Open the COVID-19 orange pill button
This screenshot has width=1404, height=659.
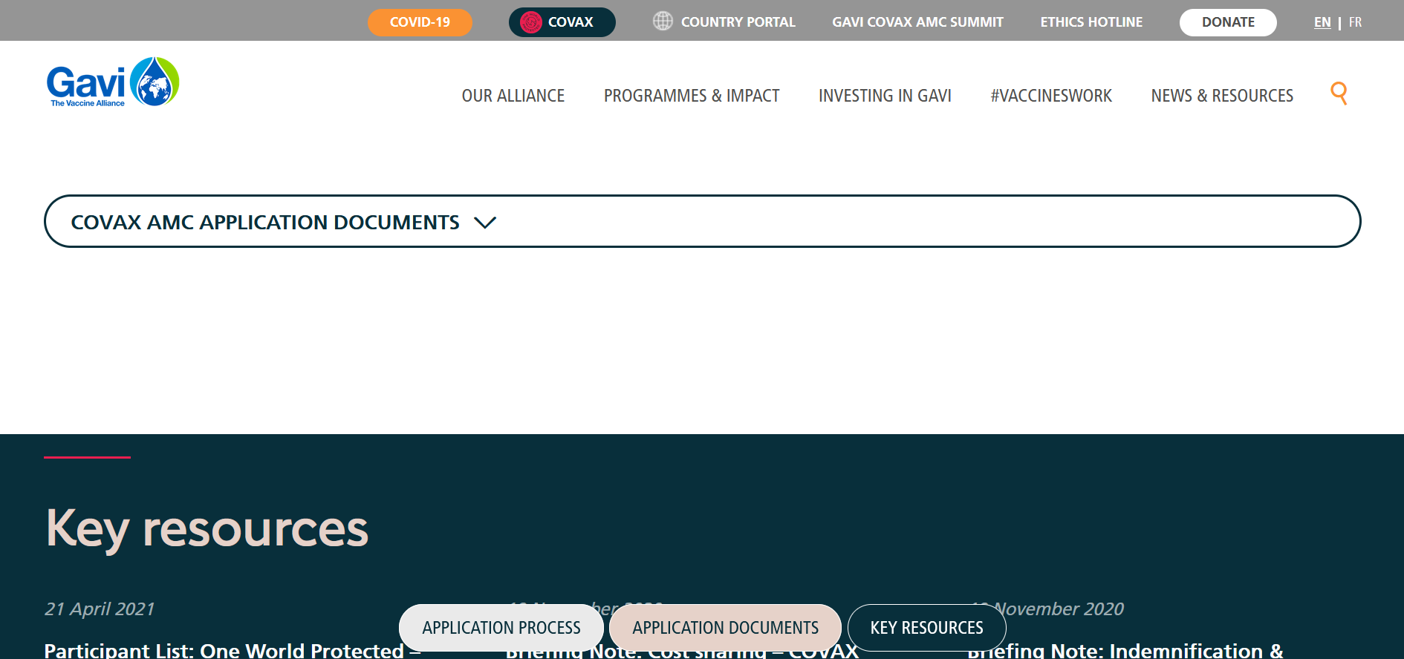click(x=420, y=22)
